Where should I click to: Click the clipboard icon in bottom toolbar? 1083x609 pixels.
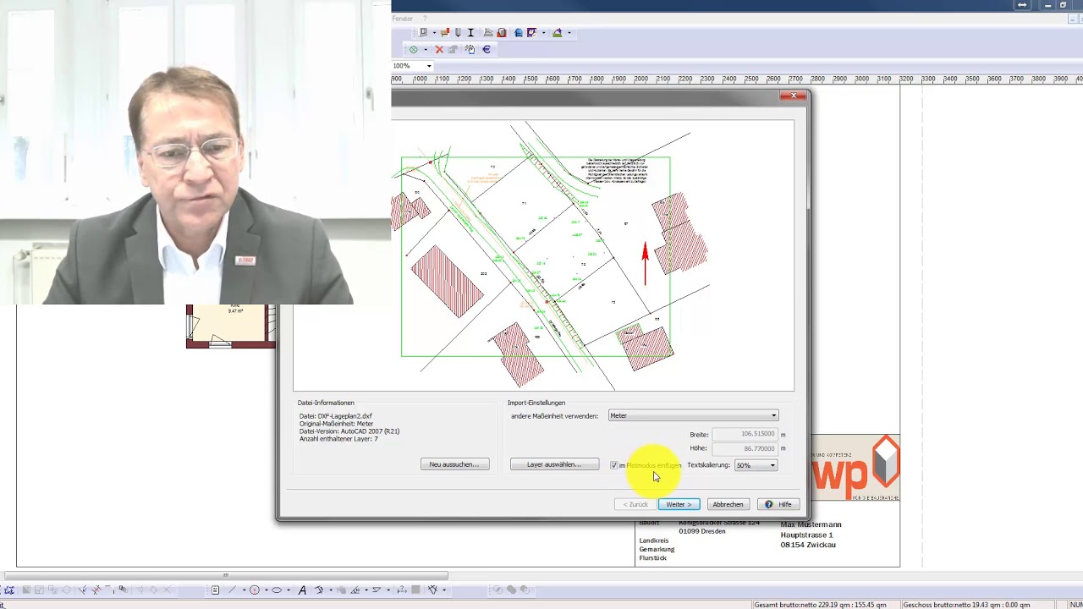click(215, 590)
